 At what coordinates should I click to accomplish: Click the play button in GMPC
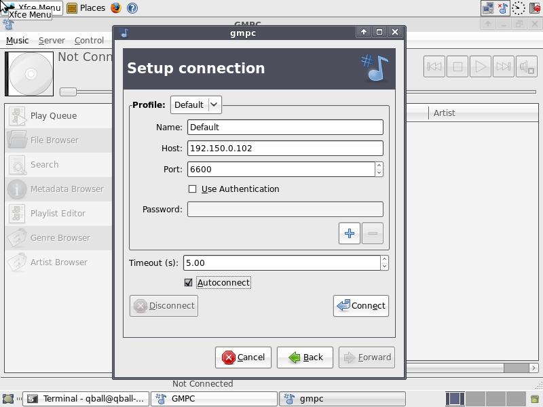481,66
